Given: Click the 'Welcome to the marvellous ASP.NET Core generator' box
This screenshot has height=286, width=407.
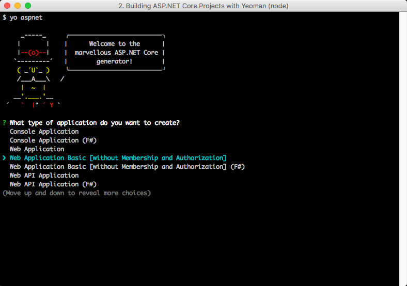Looking at the screenshot, I should coord(115,53).
